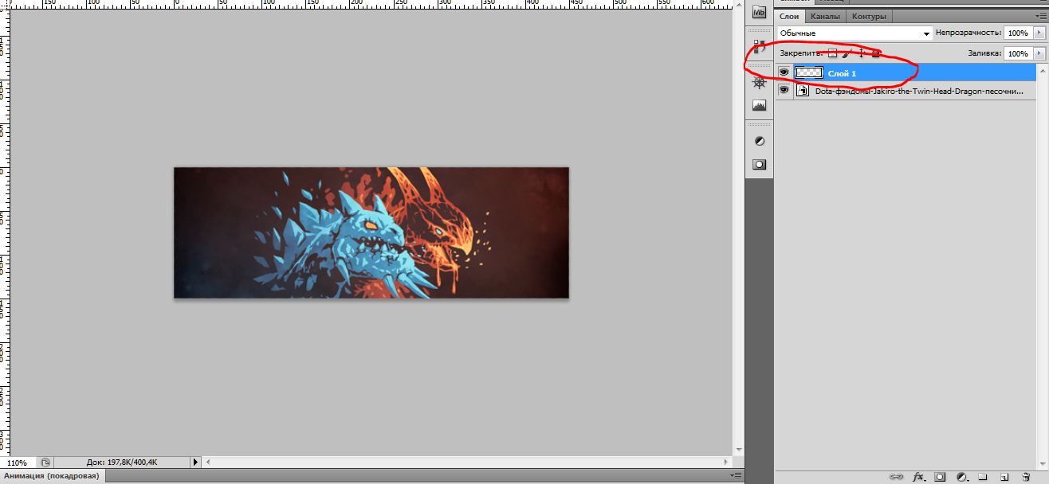Select the Dota-фэндомы-Jakiro layer name

920,91
